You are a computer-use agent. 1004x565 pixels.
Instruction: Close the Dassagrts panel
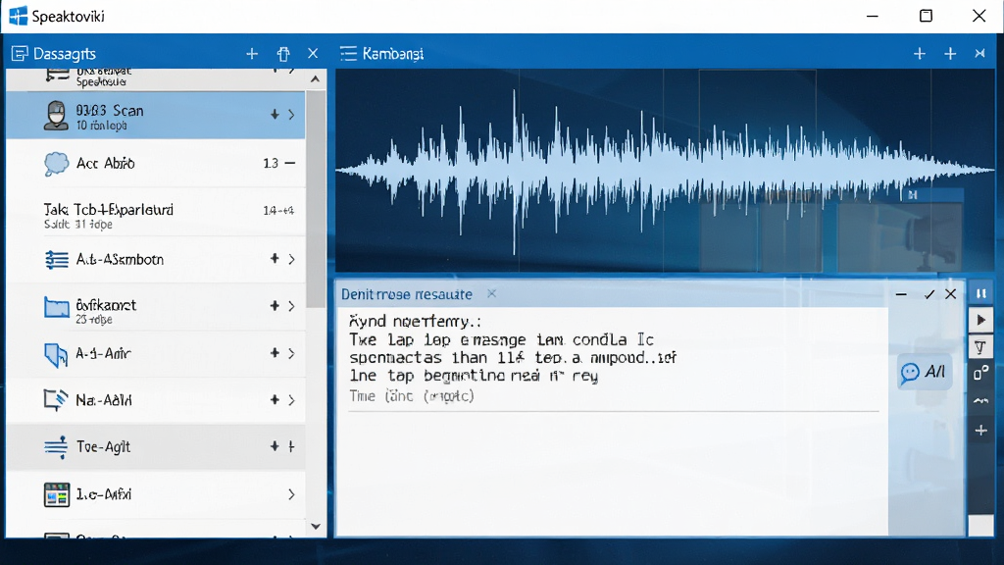(x=313, y=53)
